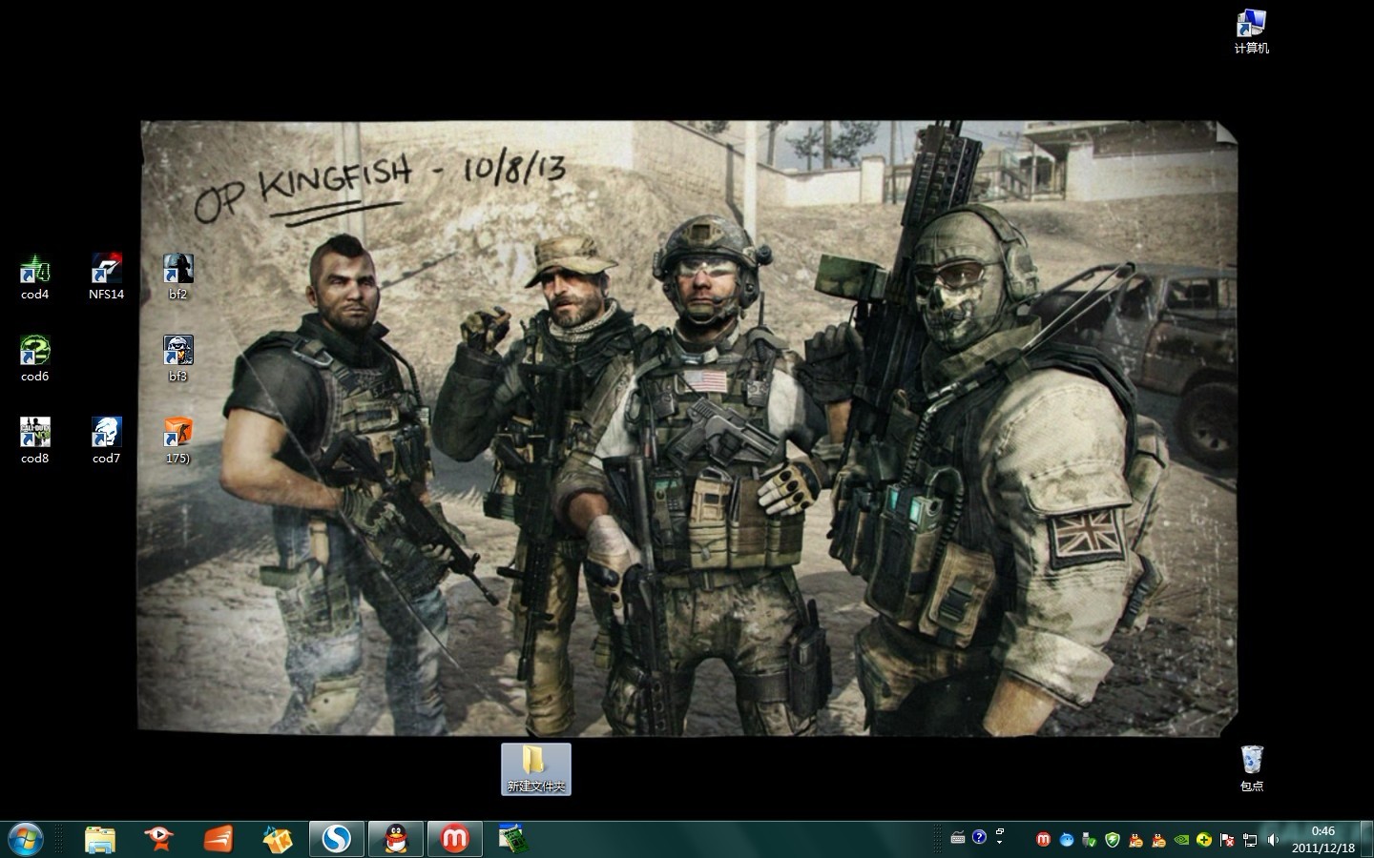Screen dimensions: 1374x858
Task: Switch to the Sogou browser taskbar button
Action: tap(336, 839)
